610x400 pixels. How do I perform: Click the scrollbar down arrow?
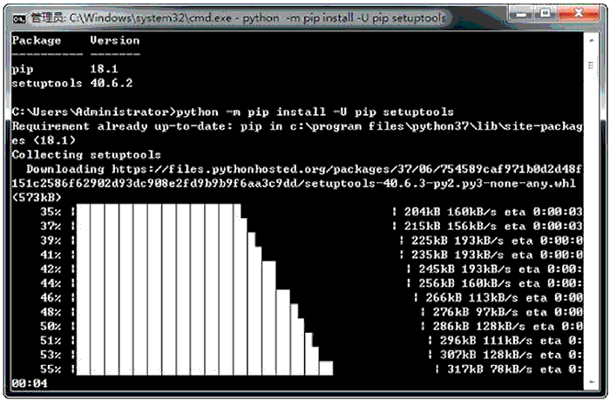coord(592,382)
